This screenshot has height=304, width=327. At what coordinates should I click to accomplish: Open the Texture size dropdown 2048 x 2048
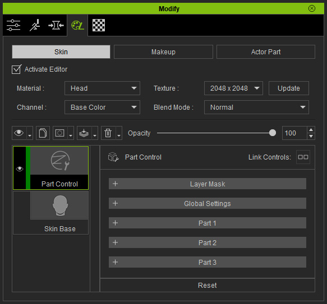(233, 88)
